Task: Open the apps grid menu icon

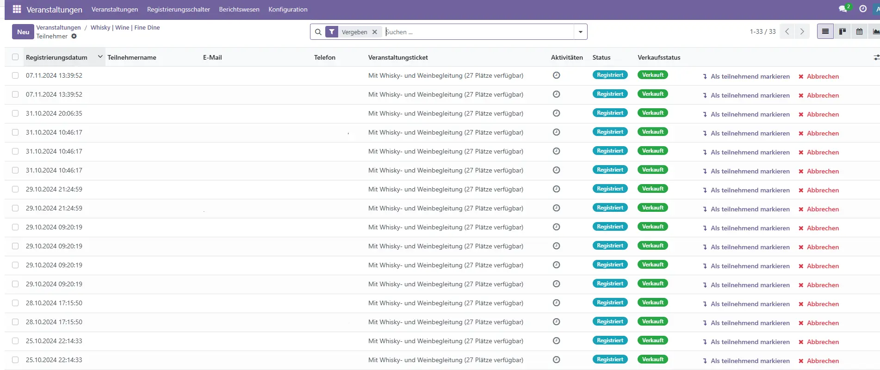Action: [17, 9]
